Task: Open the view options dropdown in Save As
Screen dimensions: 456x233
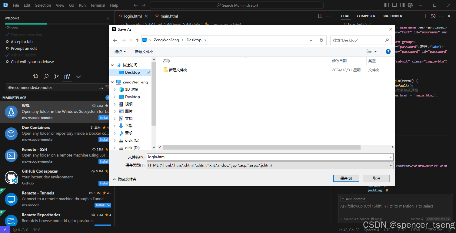Action: click(376, 52)
